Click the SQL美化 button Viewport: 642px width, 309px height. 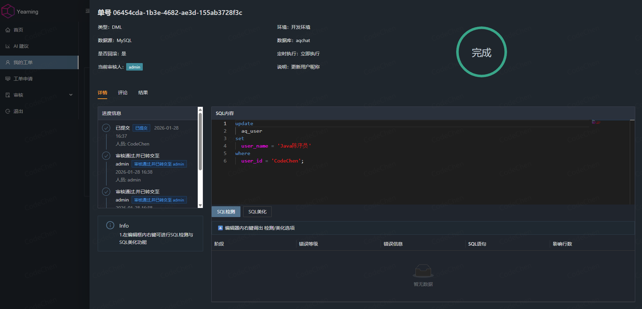[257, 212]
